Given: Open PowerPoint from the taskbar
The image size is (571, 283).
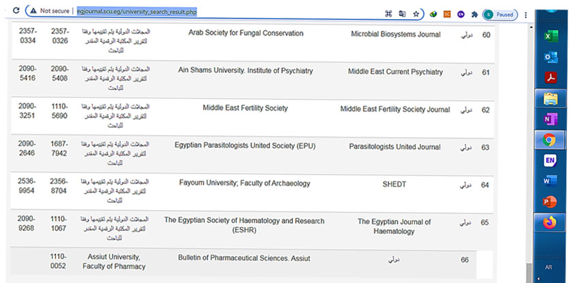Looking at the screenshot, I should click(x=551, y=201).
